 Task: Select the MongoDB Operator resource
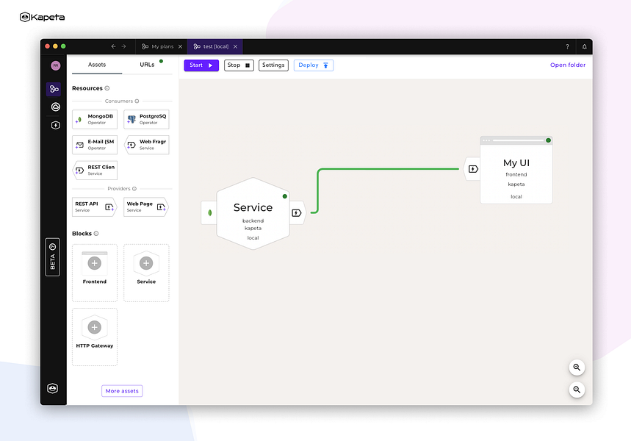[94, 118]
